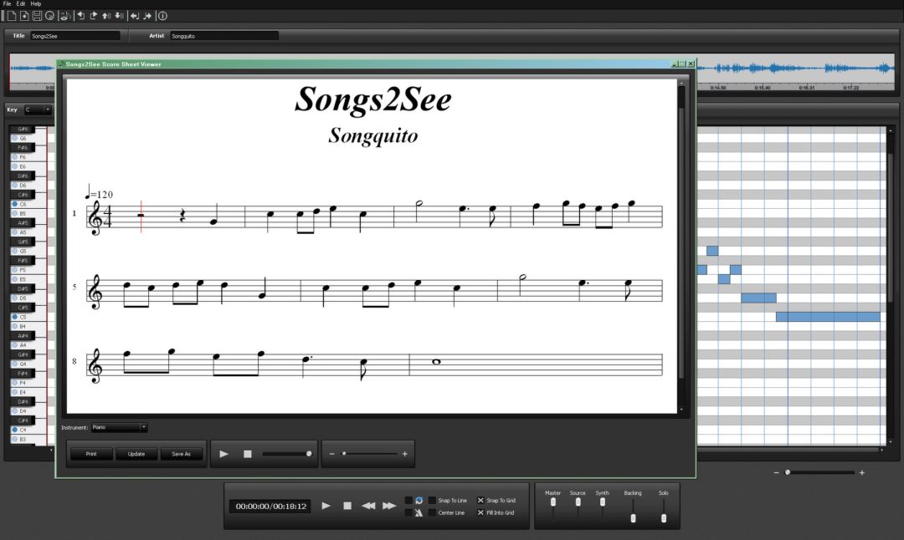Redo the last action

tap(93, 15)
